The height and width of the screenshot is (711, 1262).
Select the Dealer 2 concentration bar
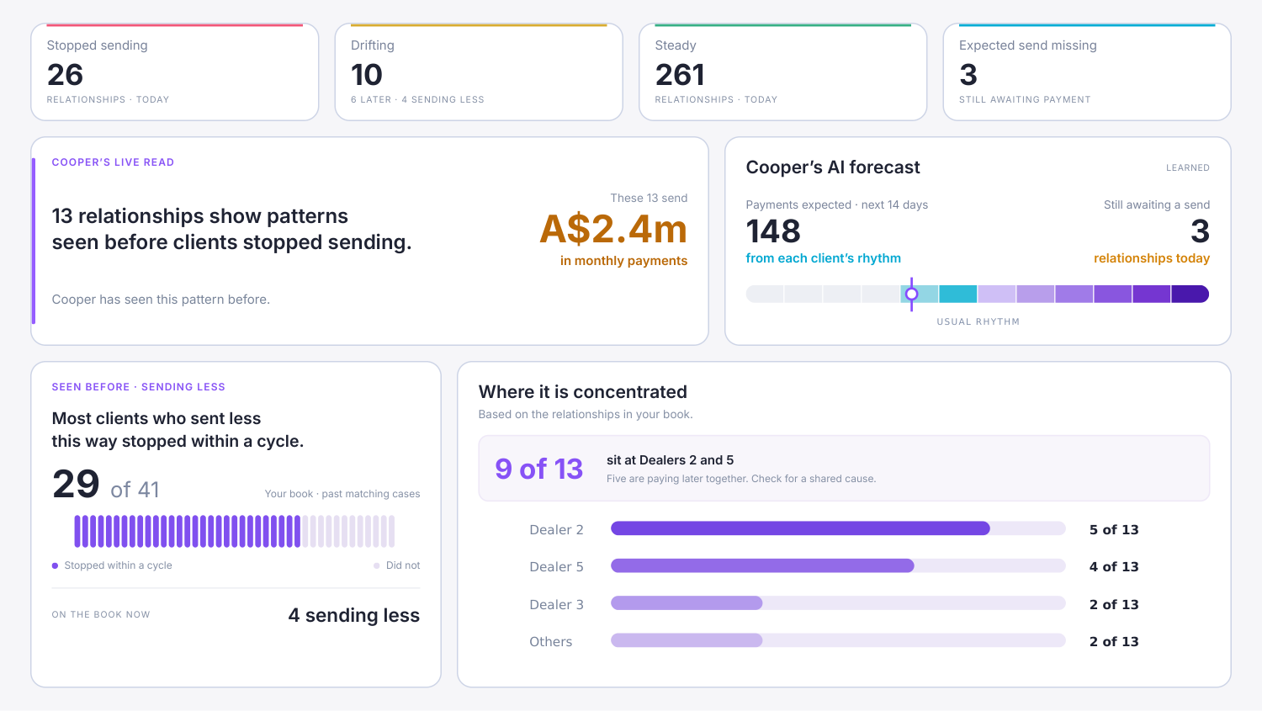point(838,528)
